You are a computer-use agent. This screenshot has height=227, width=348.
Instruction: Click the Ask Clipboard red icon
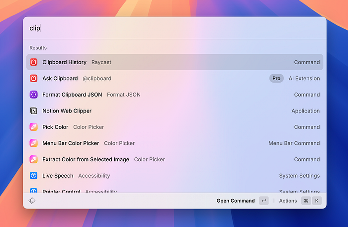click(33, 78)
